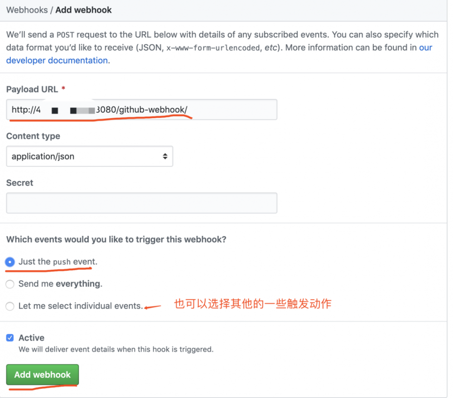The height and width of the screenshot is (398, 453).
Task: Select a content type from the combo box
Action: (x=89, y=156)
